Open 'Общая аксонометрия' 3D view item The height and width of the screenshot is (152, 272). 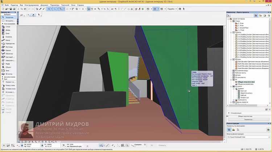pos(246,84)
